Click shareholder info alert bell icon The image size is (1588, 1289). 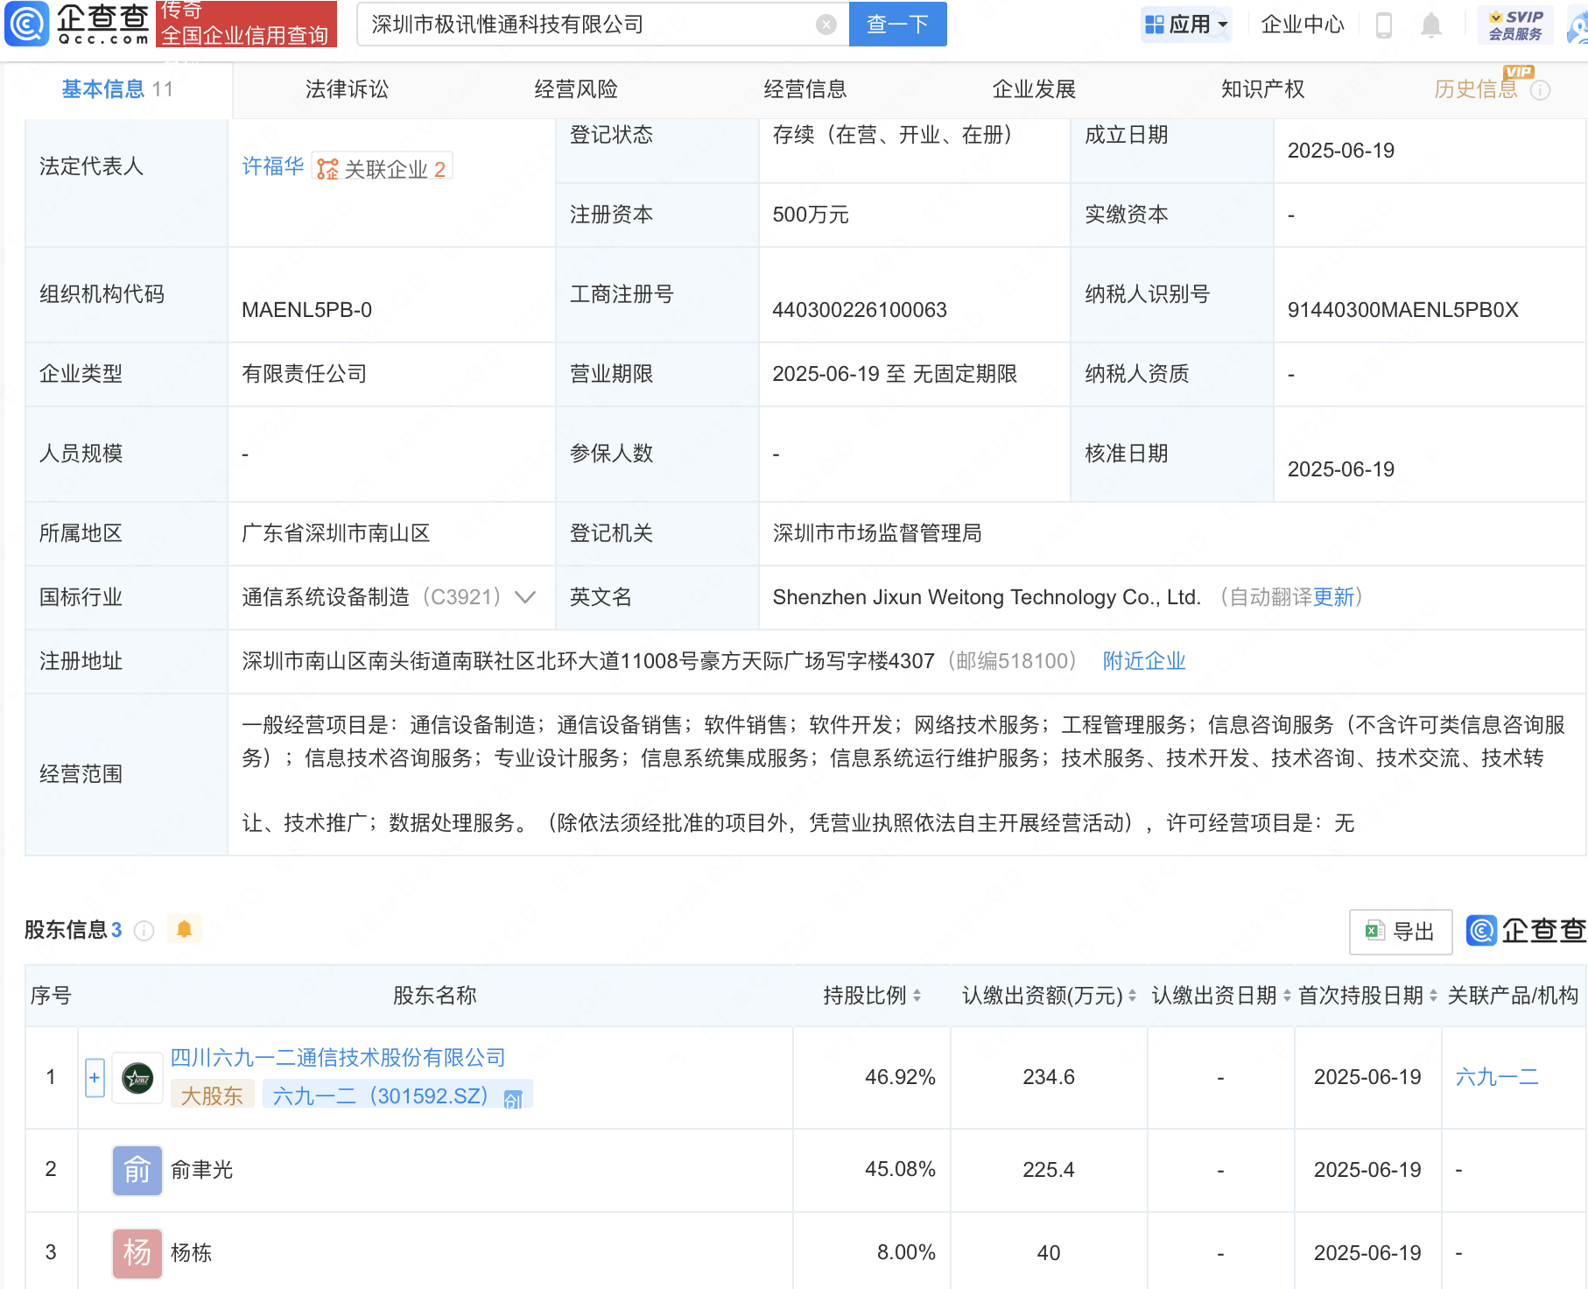(x=184, y=929)
